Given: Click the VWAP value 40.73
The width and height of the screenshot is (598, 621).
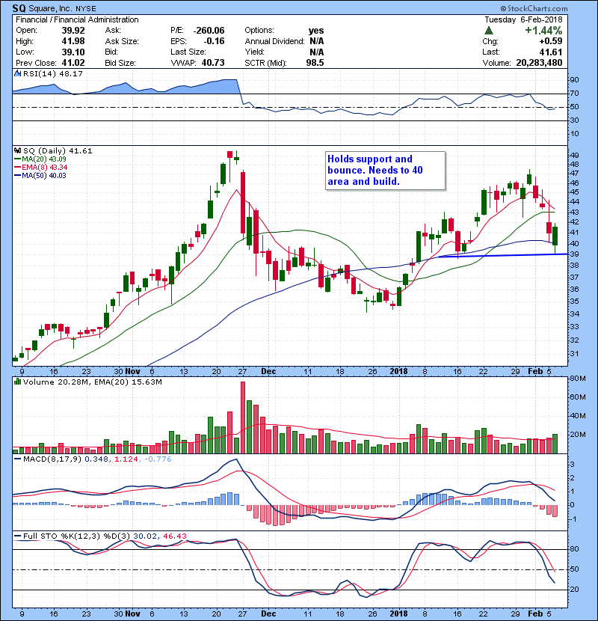Looking at the screenshot, I should tap(213, 63).
